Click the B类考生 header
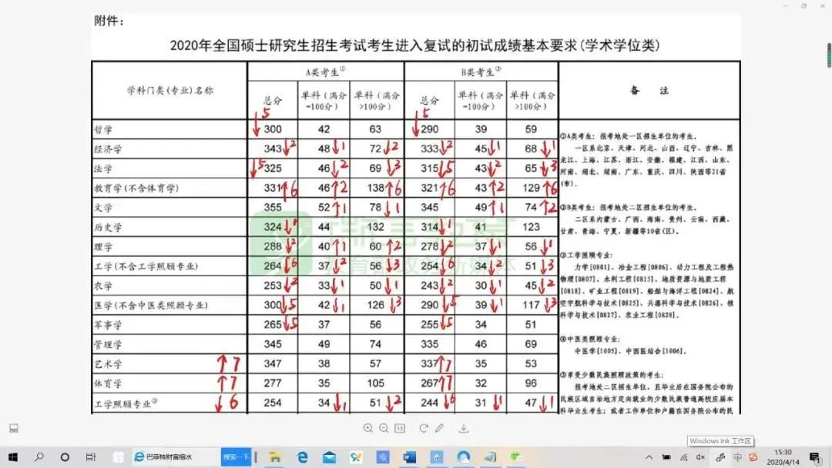The width and height of the screenshot is (832, 468). click(x=481, y=72)
